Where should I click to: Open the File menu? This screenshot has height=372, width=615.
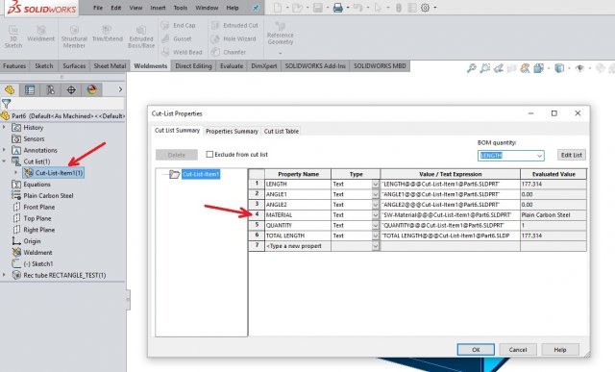tap(98, 8)
